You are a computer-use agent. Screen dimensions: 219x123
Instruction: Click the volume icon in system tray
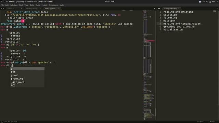(x=207, y=2)
